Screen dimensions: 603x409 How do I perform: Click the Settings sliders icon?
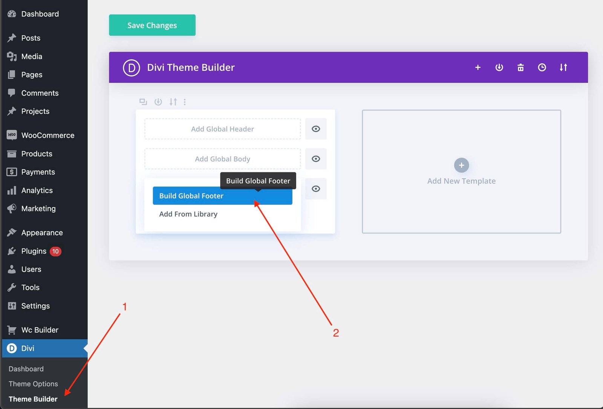pyautogui.click(x=12, y=306)
